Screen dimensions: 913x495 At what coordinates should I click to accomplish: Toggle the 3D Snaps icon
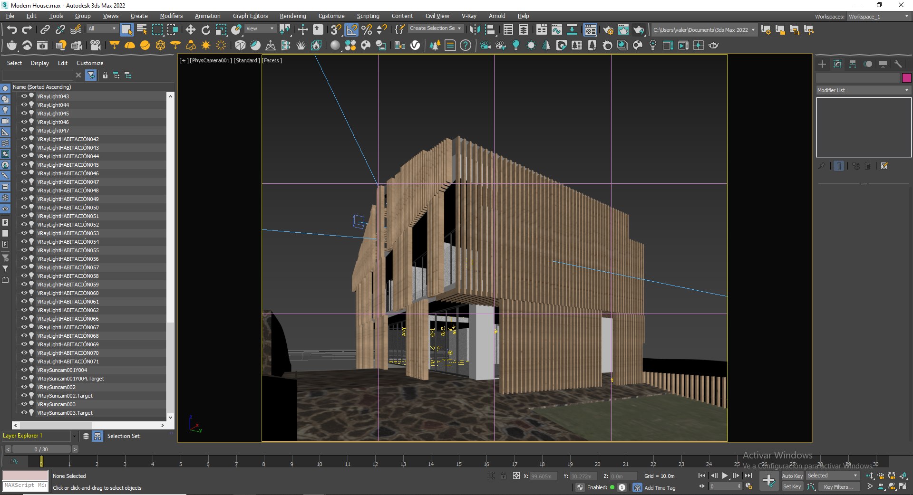click(x=336, y=29)
